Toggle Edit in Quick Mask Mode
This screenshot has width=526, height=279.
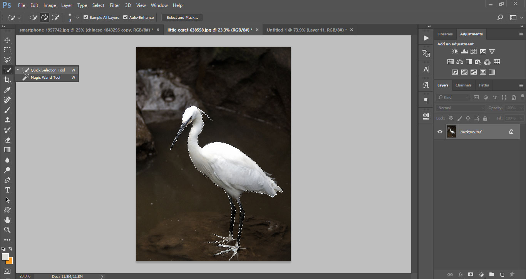click(7, 271)
